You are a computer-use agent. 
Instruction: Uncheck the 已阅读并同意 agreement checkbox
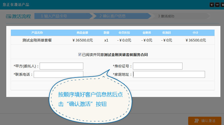coord(80,55)
